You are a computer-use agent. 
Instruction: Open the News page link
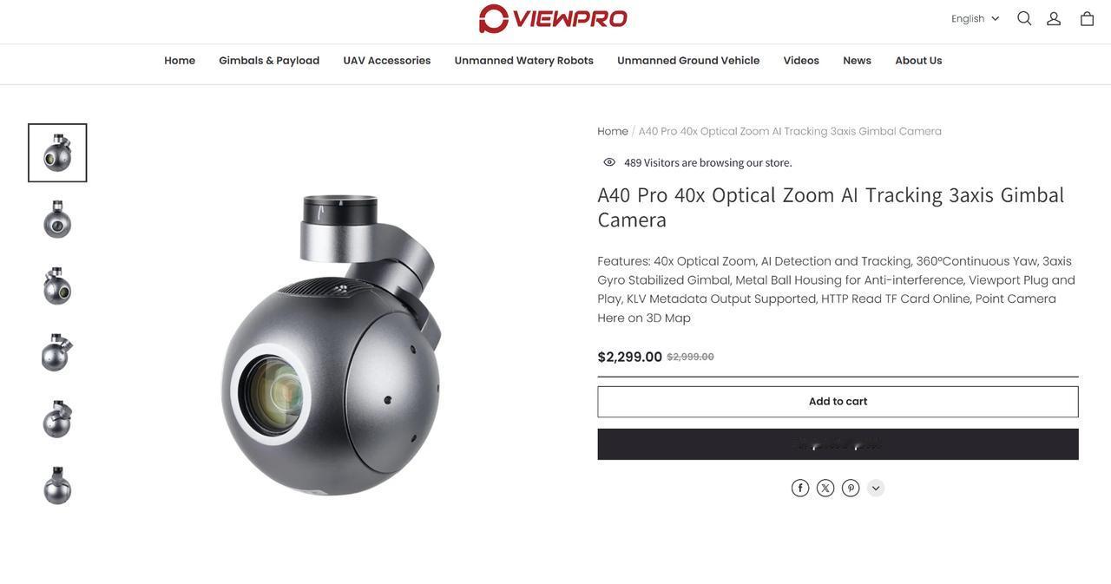(x=858, y=61)
